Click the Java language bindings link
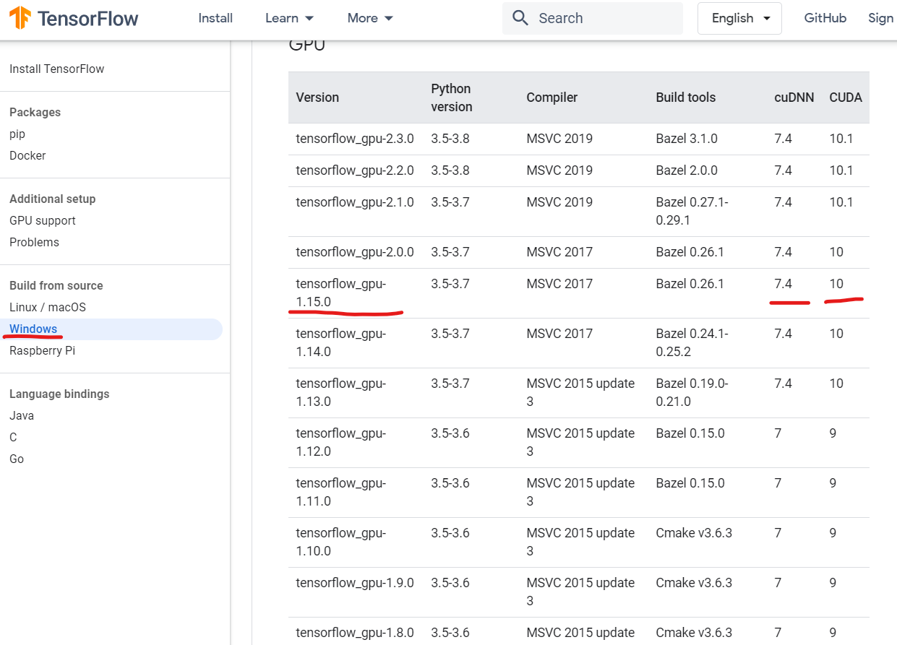897x645 pixels. (21, 415)
